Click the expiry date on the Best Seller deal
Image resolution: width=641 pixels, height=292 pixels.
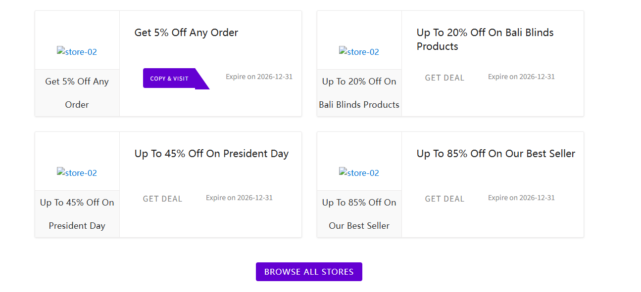pyautogui.click(x=521, y=197)
